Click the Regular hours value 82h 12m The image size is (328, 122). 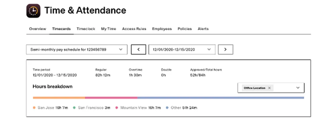coord(103,75)
